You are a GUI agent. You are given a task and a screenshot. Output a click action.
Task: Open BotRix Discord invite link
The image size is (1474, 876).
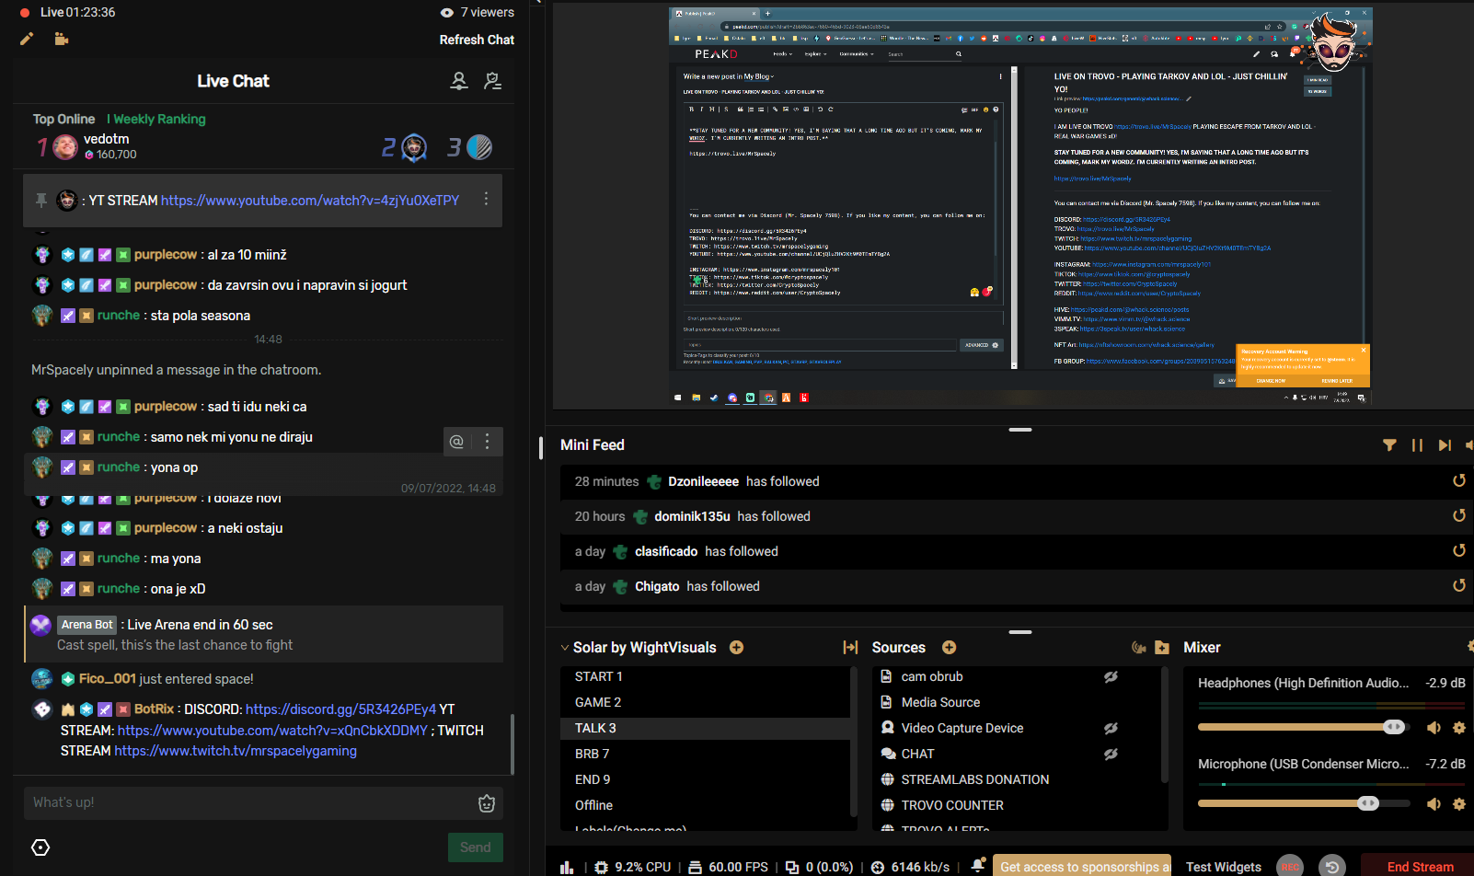point(340,709)
